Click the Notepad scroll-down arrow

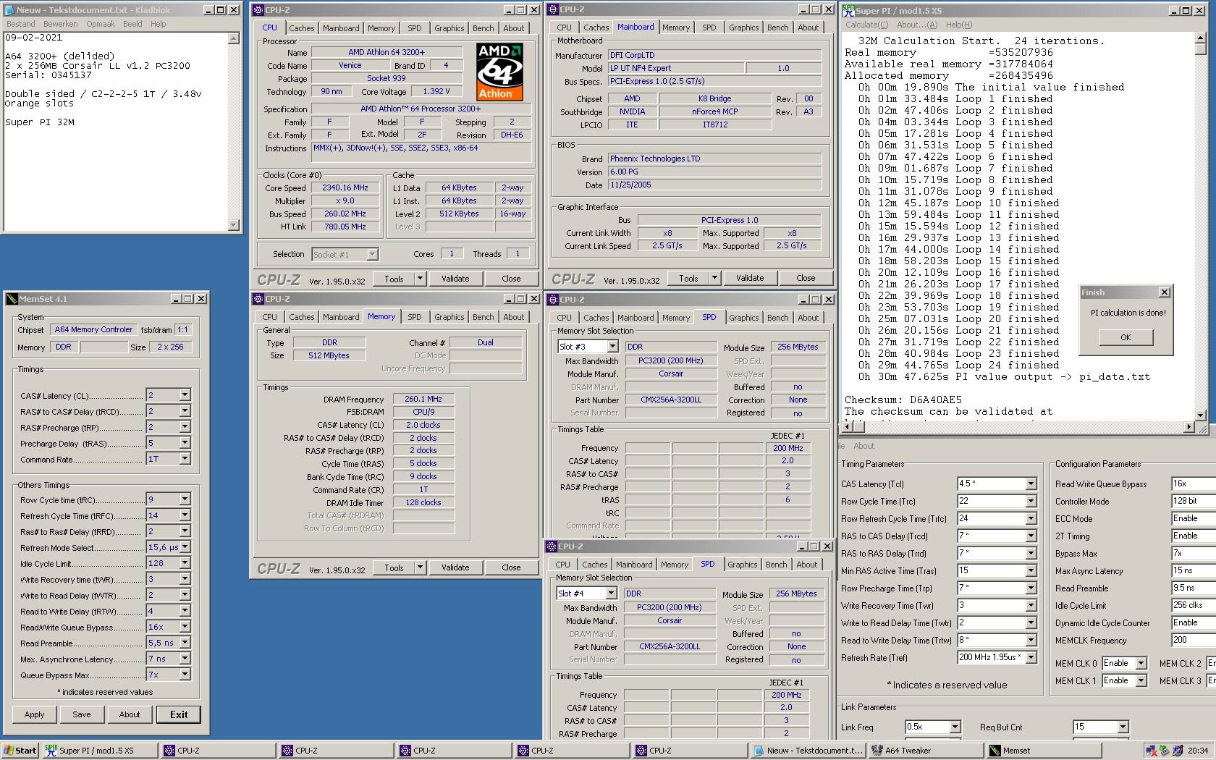click(x=234, y=225)
